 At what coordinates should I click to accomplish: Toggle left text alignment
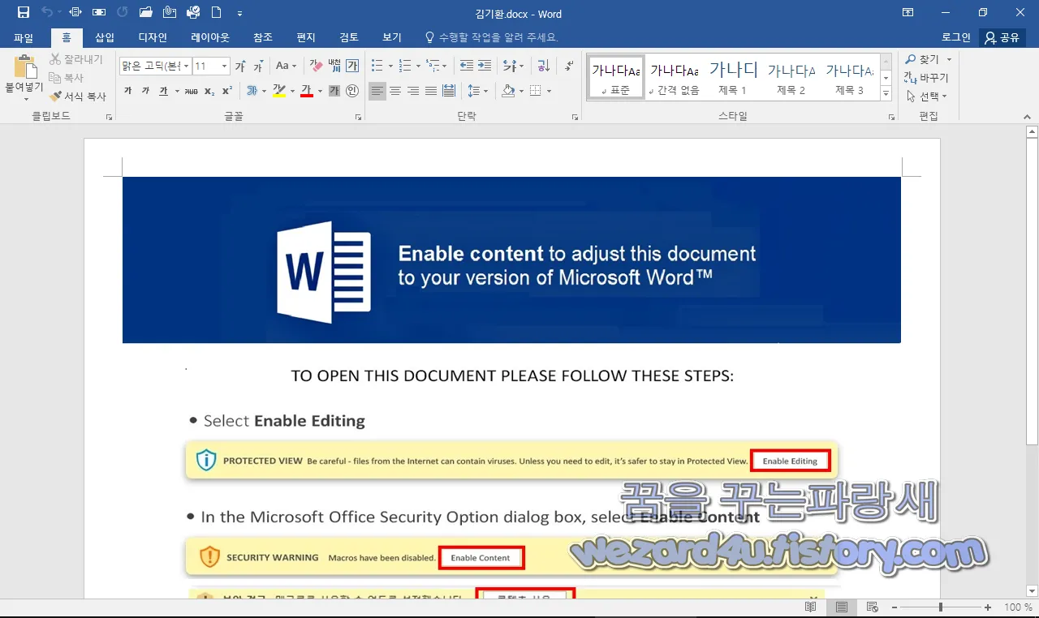[377, 91]
